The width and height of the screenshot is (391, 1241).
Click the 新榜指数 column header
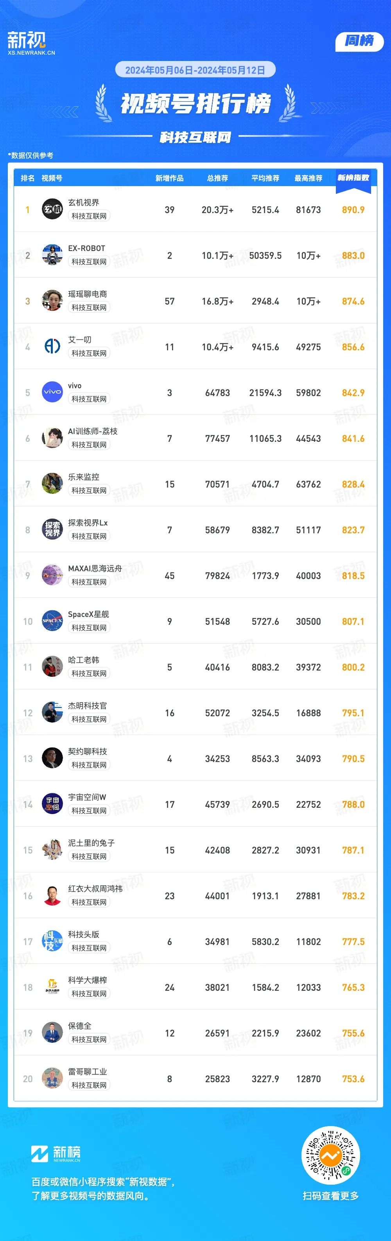353,178
